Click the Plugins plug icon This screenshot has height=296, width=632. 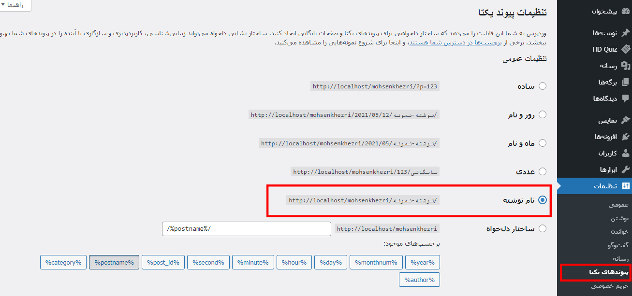point(626,137)
